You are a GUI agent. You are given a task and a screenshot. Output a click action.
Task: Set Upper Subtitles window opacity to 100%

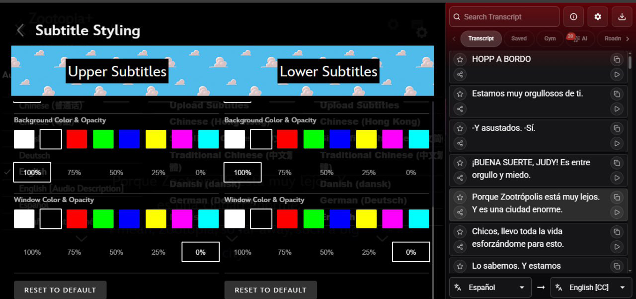point(32,252)
